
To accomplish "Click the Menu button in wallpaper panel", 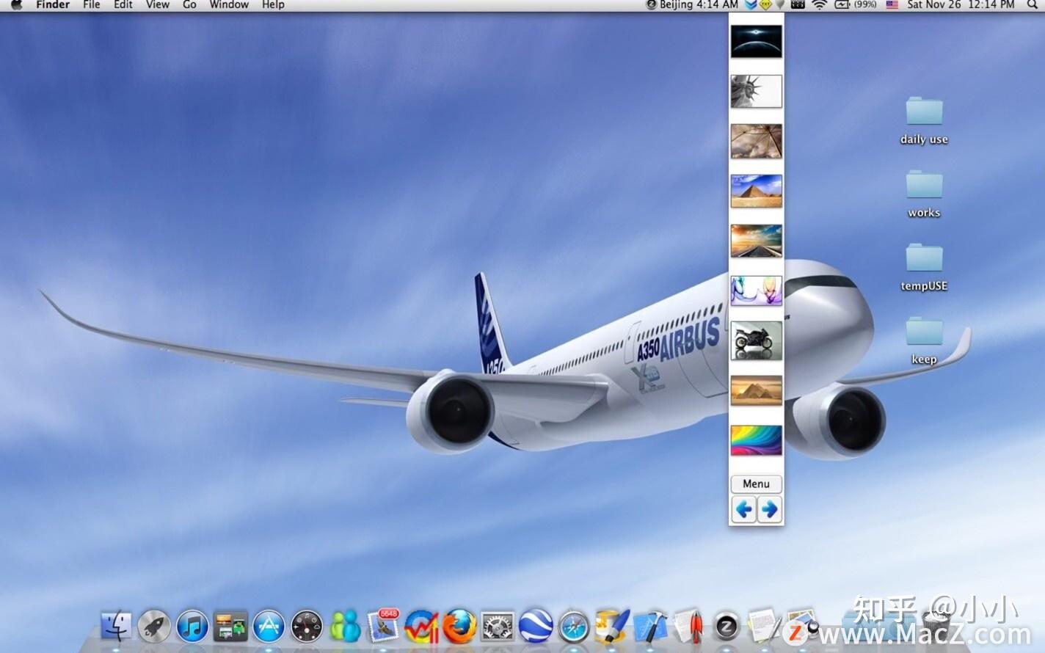I will (756, 484).
